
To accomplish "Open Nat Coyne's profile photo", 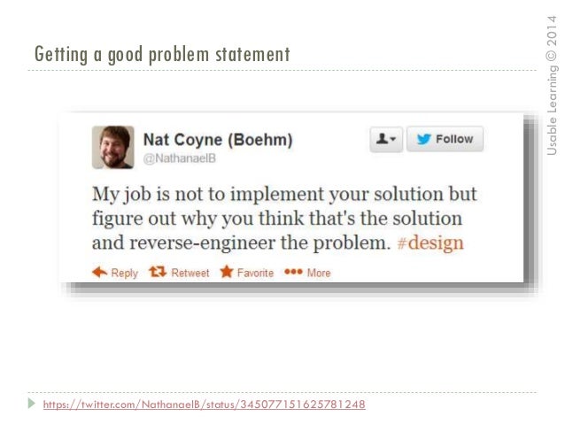I will [x=113, y=147].
